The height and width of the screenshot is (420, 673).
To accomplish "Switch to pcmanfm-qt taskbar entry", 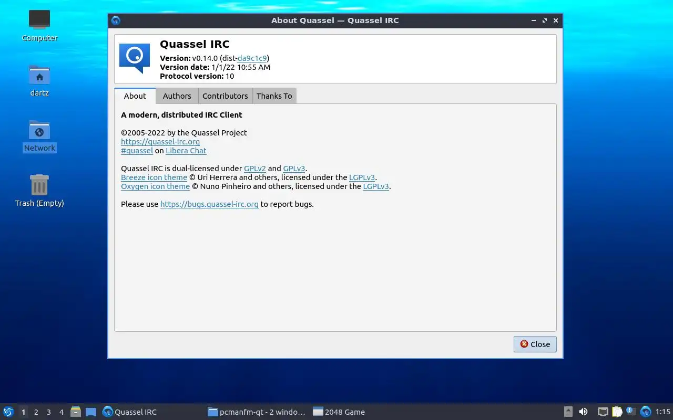I will tap(257, 412).
